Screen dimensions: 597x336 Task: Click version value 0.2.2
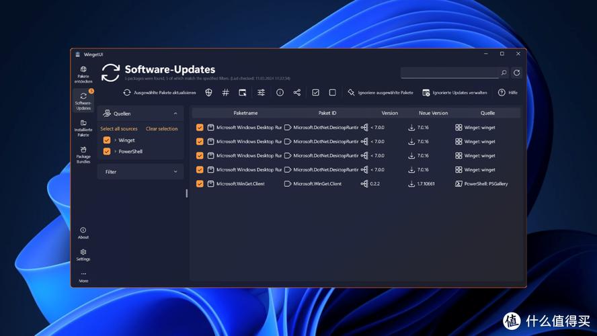point(375,183)
